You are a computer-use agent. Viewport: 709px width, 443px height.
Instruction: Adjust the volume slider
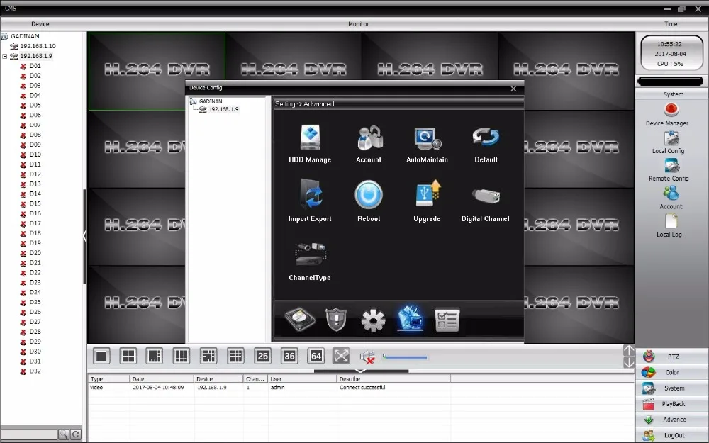405,357
